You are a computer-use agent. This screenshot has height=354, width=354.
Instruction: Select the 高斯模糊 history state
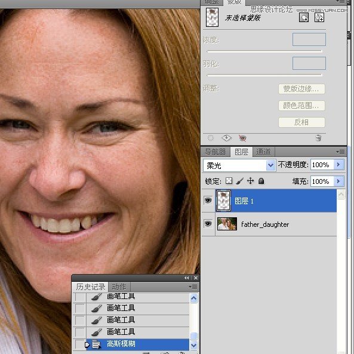click(138, 344)
